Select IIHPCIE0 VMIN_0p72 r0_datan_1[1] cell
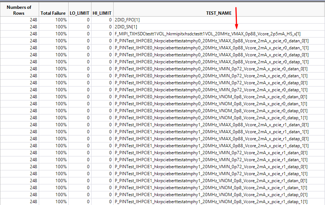Image resolution: width=325 pixels, height=205 pixels. pyautogui.click(x=219, y=76)
